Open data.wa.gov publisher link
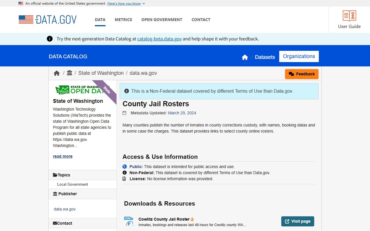 point(65,209)
